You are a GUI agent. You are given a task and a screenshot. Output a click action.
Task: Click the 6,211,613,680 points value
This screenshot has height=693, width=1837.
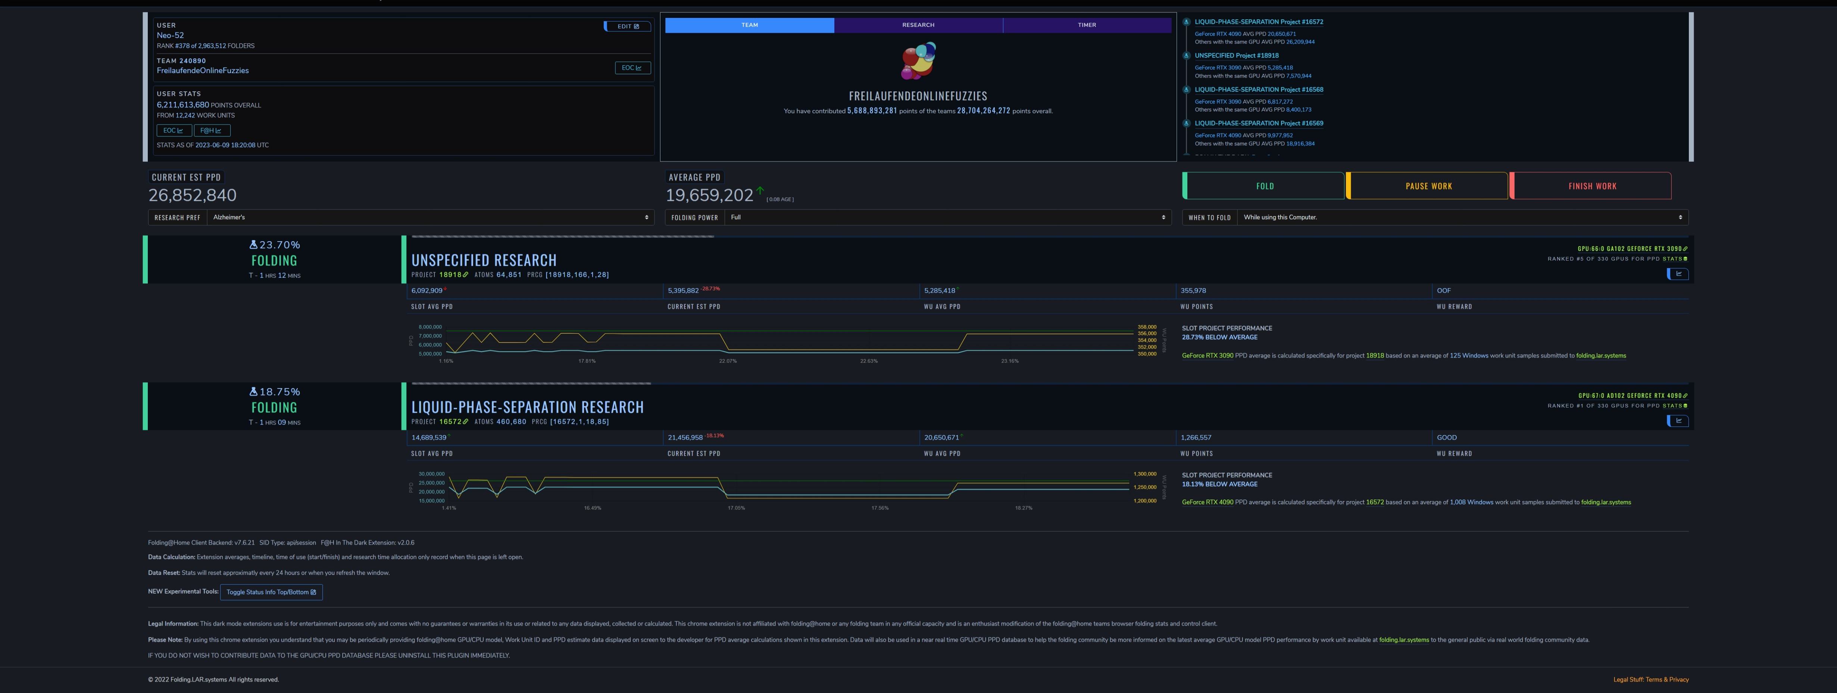coord(182,105)
